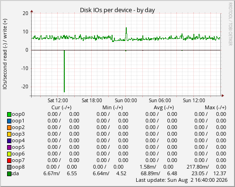Click the 'IOs/second read (-) / write (+)' axis label
The image size is (235, 187).
pos(5,54)
